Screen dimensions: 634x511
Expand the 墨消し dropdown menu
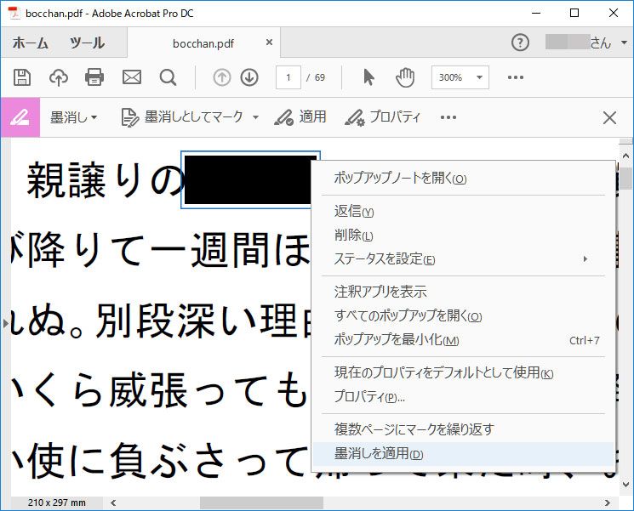[x=74, y=117]
